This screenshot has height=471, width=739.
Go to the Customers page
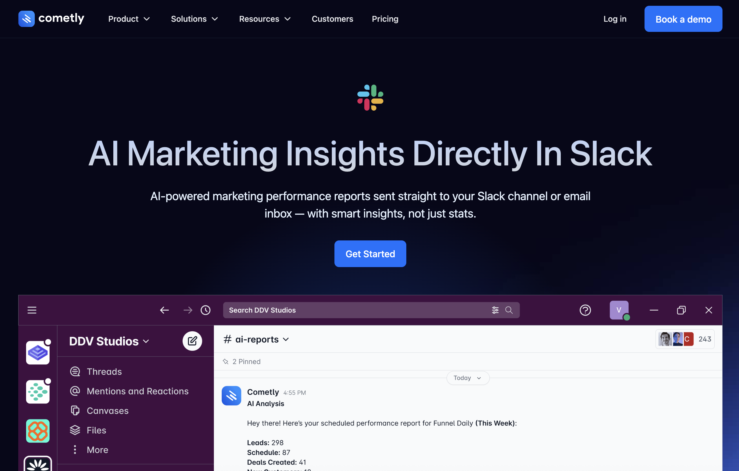point(332,19)
